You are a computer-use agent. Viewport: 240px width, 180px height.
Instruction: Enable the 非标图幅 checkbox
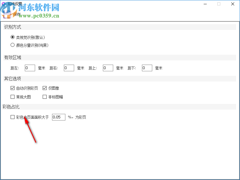(x=44, y=97)
